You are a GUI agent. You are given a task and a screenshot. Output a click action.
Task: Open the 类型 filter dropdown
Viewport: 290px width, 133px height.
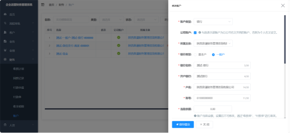112,20
